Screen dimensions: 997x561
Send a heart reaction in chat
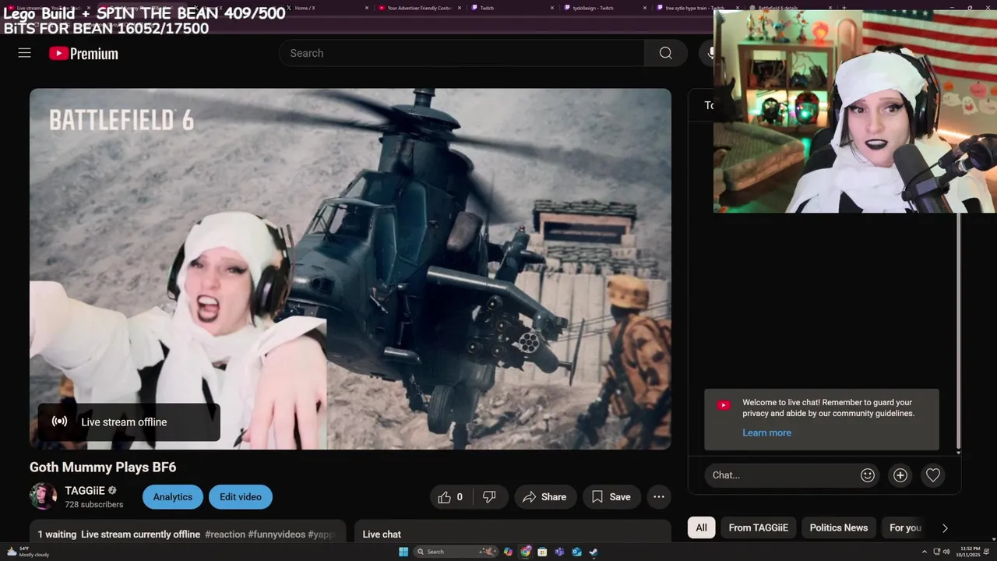pos(933,475)
